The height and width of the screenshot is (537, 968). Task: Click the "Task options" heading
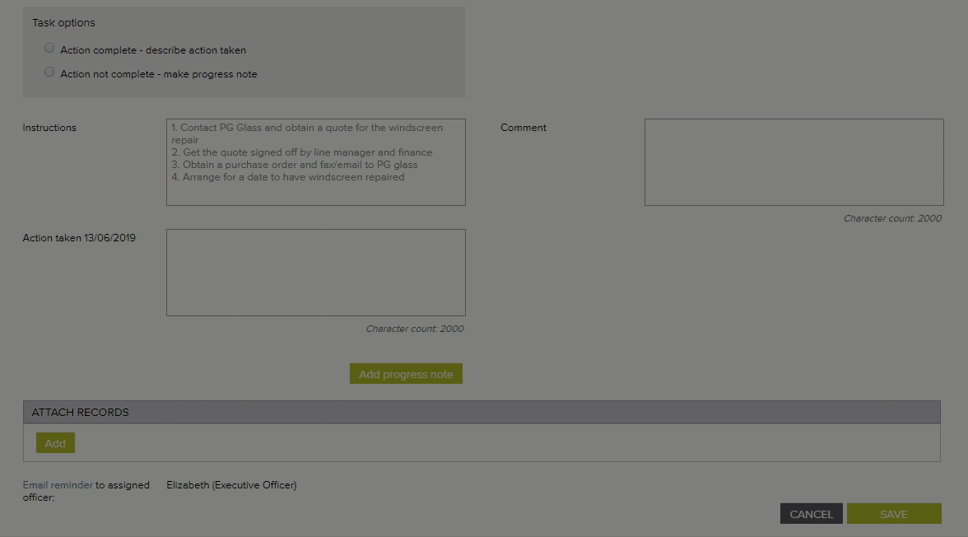(63, 22)
